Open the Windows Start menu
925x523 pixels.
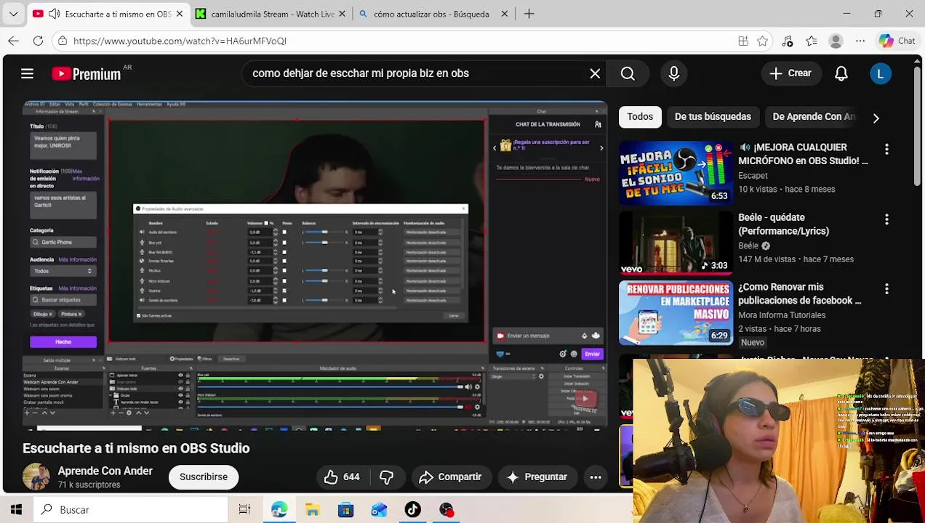coord(16,510)
